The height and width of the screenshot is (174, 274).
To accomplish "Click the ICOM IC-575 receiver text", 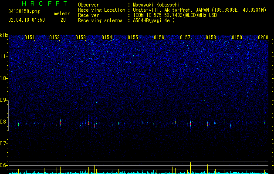I will [x=148, y=15].
